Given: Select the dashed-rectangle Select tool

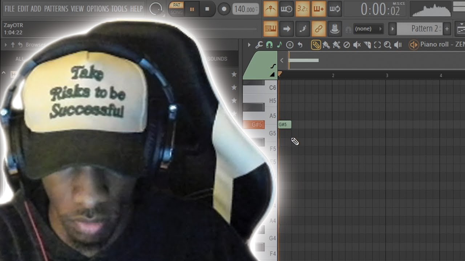Looking at the screenshot, I should (377, 45).
